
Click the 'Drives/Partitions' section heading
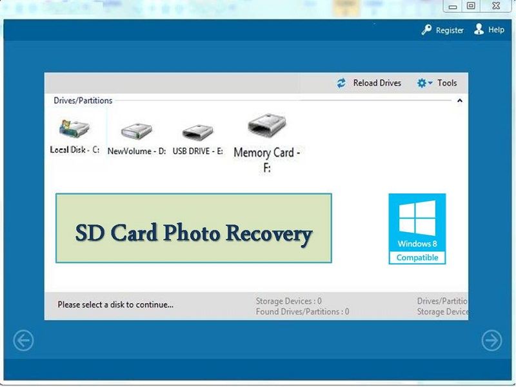point(83,101)
